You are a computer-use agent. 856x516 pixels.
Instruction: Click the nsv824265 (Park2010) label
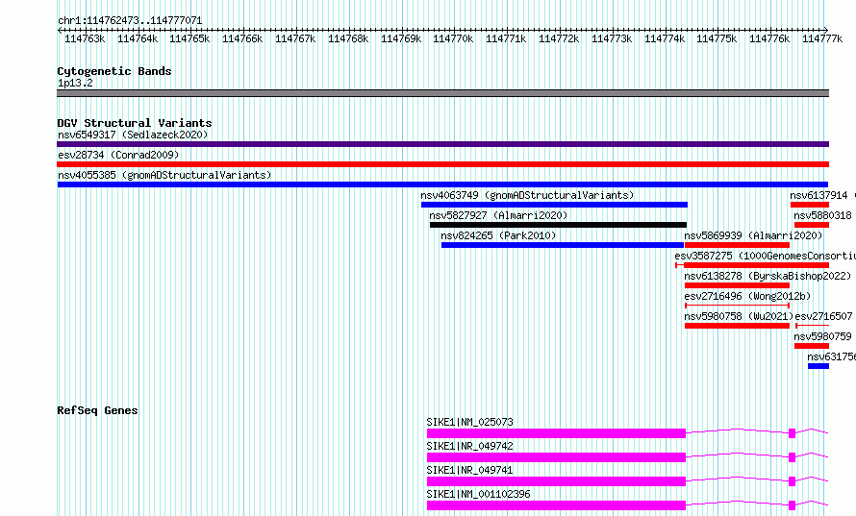coord(498,235)
